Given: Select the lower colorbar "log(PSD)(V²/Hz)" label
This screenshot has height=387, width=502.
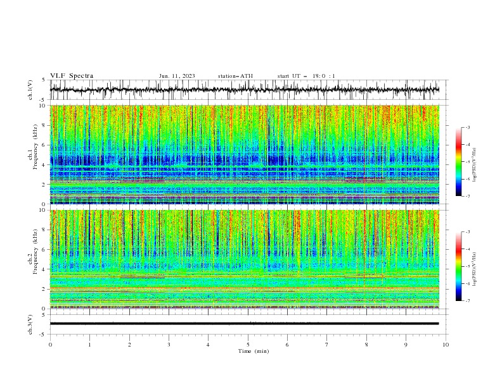Looking at the screenshot, I should pyautogui.click(x=475, y=269).
